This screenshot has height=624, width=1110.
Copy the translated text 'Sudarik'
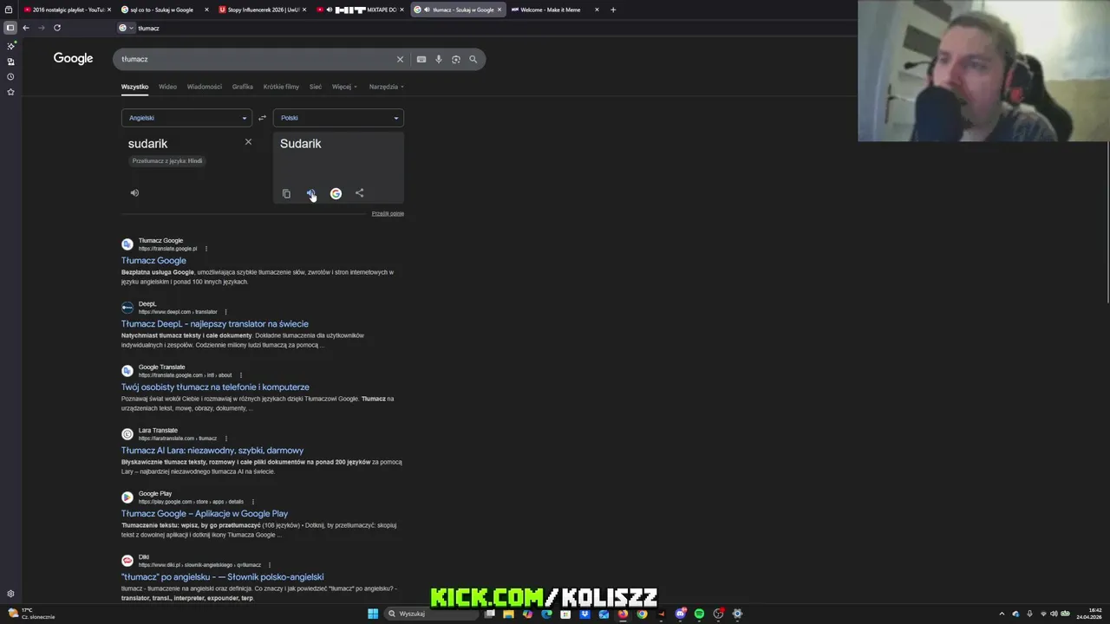point(286,193)
